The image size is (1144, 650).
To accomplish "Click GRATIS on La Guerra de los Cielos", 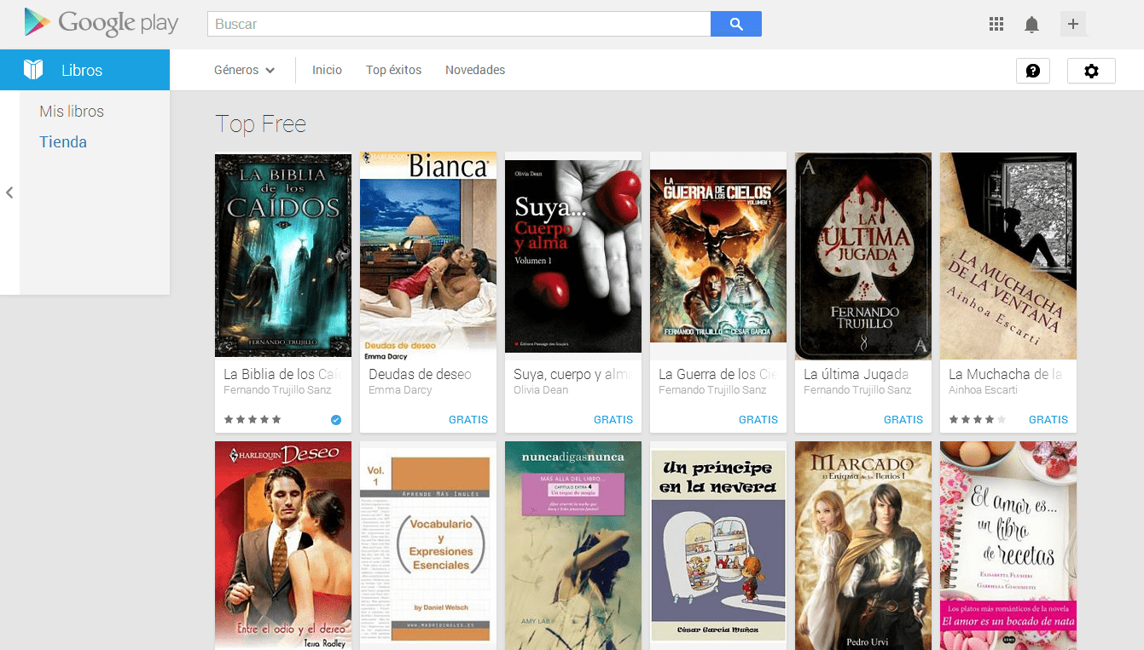I will coord(758,419).
